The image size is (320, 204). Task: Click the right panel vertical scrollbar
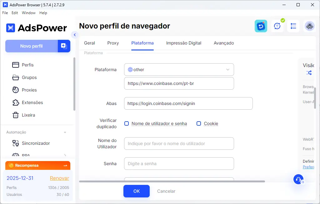pos(315,98)
